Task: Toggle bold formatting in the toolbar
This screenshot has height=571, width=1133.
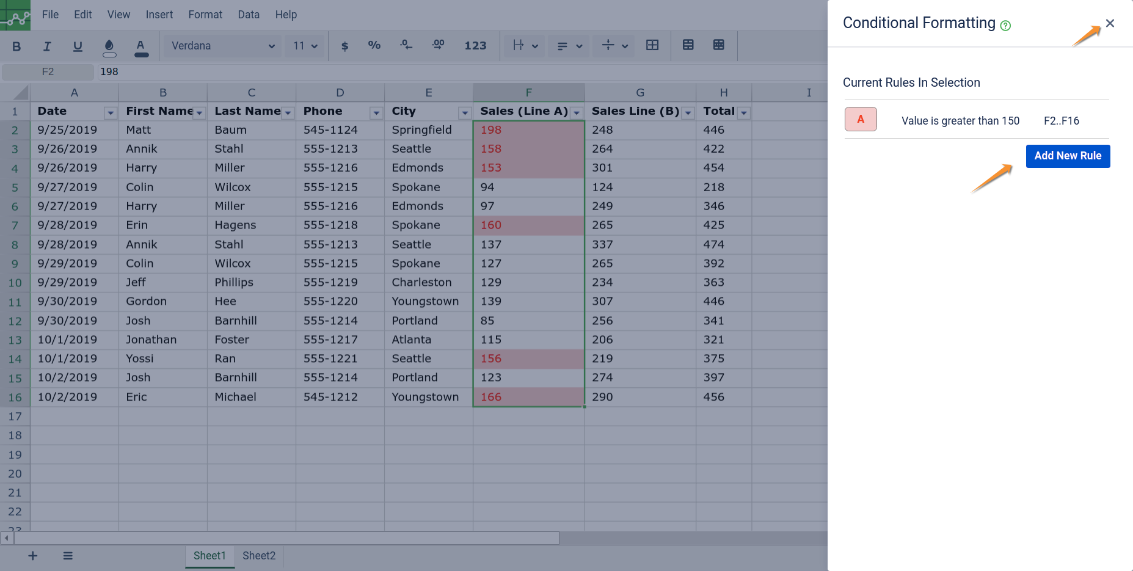Action: tap(16, 46)
